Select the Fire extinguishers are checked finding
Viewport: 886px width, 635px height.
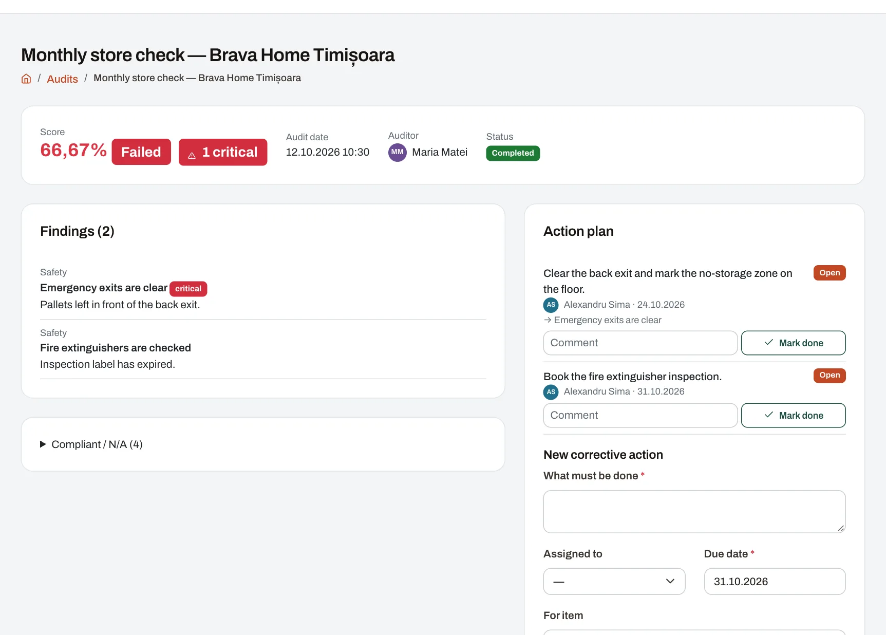pyautogui.click(x=263, y=349)
